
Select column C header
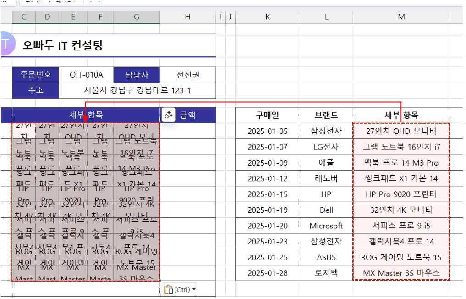pos(23,17)
